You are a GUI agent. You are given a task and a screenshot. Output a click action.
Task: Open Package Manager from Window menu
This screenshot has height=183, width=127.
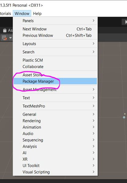coord(55,81)
